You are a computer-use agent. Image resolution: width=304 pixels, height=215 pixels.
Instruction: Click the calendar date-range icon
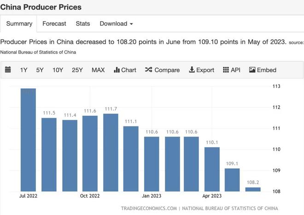tap(8, 70)
